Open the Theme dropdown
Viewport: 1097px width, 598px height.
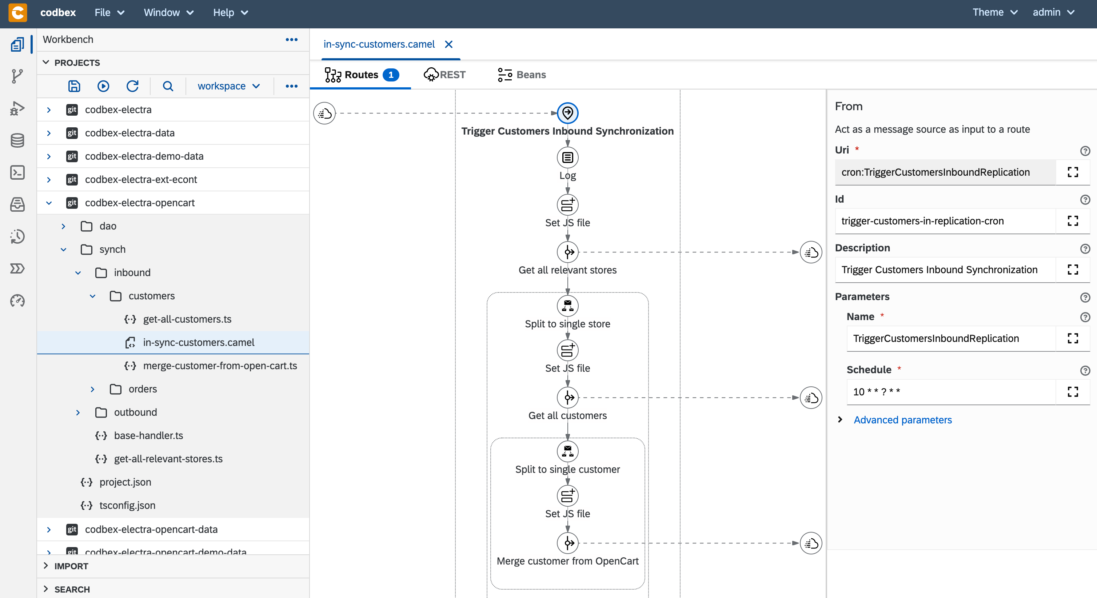click(x=995, y=12)
